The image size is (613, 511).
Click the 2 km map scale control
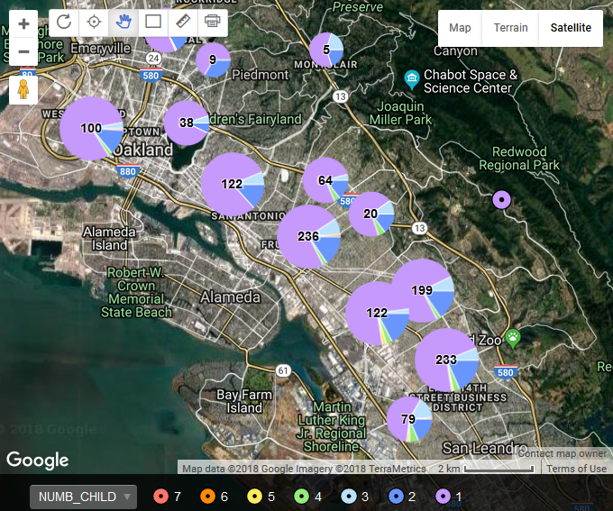click(x=486, y=469)
